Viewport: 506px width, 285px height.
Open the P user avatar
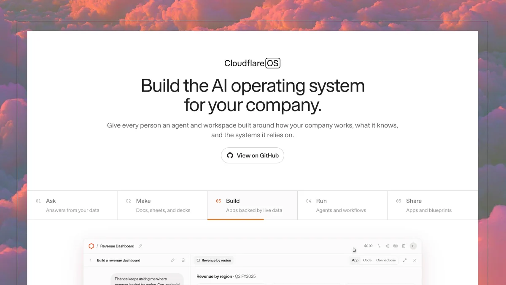click(413, 246)
